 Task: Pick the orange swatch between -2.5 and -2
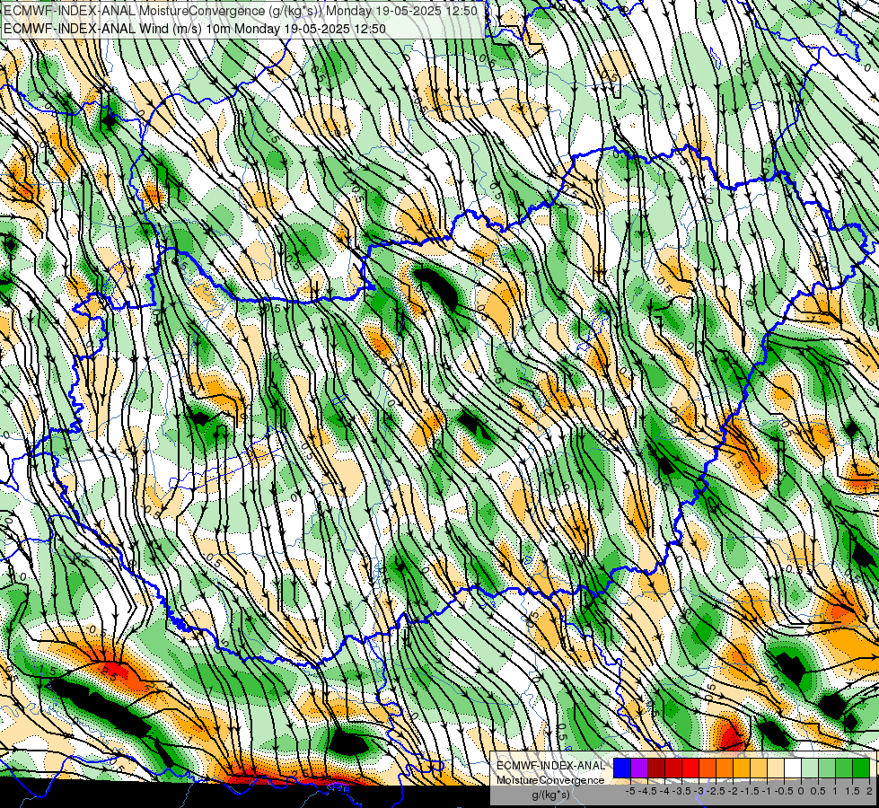pyautogui.click(x=725, y=768)
